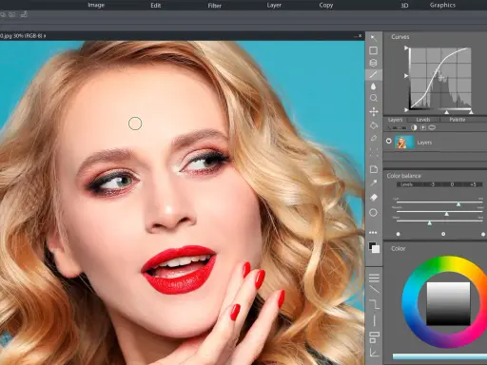Click the Levels label in Color balance

[x=406, y=184]
